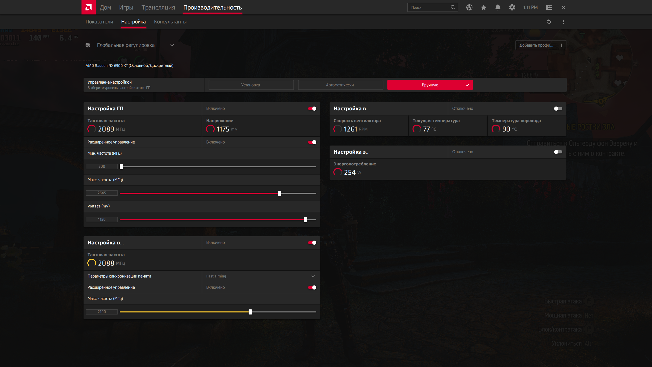
Task: Open the settings gear icon
Action: pyautogui.click(x=512, y=7)
